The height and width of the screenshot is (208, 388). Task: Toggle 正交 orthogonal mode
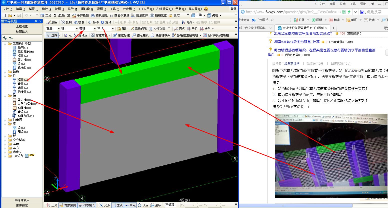pyautogui.click(x=52, y=205)
